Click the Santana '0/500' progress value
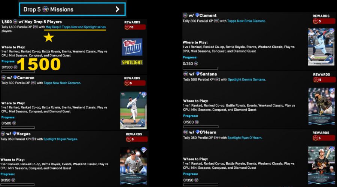Image resolution: width=337 pixels, height=187 pixels. tap(188, 122)
